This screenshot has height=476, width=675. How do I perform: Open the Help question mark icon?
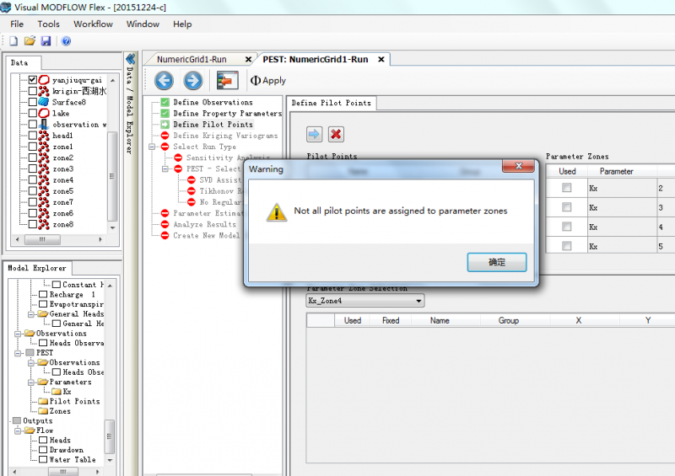[66, 40]
